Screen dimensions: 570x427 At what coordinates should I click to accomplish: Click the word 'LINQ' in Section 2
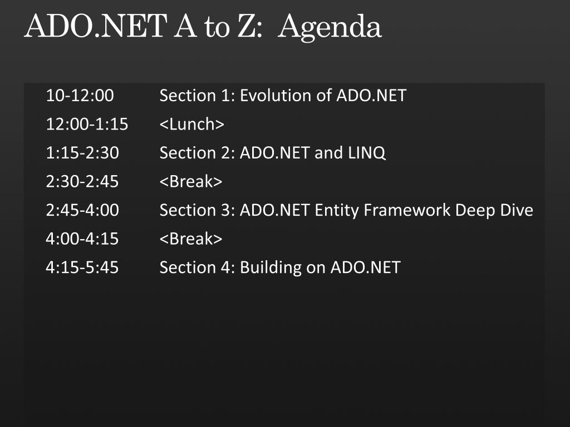pos(367,153)
